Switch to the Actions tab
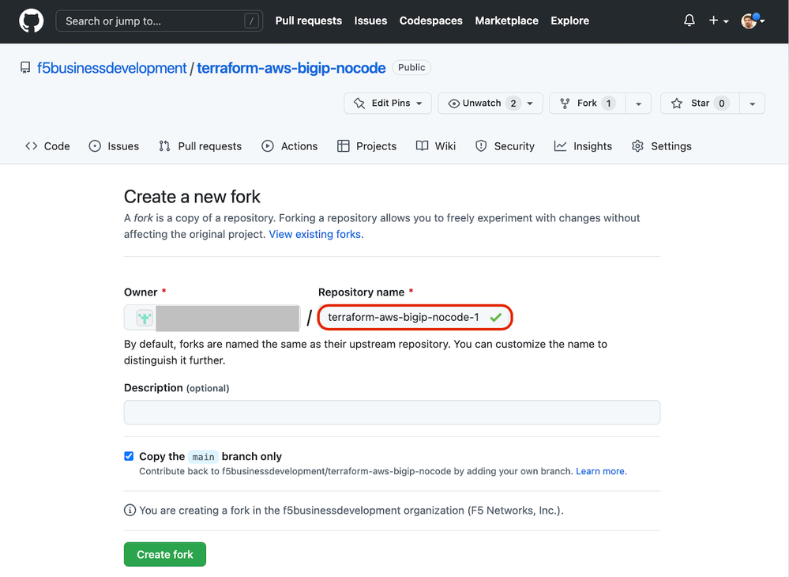The height and width of the screenshot is (577, 789). [290, 146]
